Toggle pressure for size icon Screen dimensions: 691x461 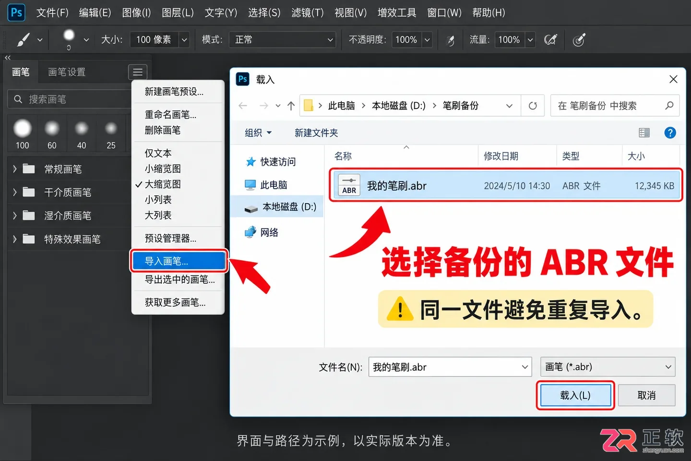(x=579, y=40)
